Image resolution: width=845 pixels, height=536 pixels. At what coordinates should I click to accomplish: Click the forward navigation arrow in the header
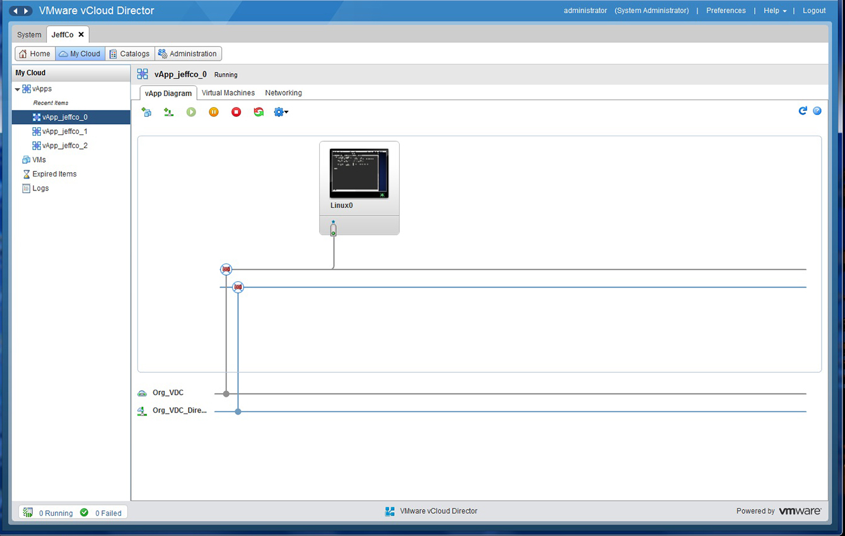[26, 11]
